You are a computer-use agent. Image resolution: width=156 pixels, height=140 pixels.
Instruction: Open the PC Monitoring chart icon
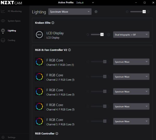point(3,11)
